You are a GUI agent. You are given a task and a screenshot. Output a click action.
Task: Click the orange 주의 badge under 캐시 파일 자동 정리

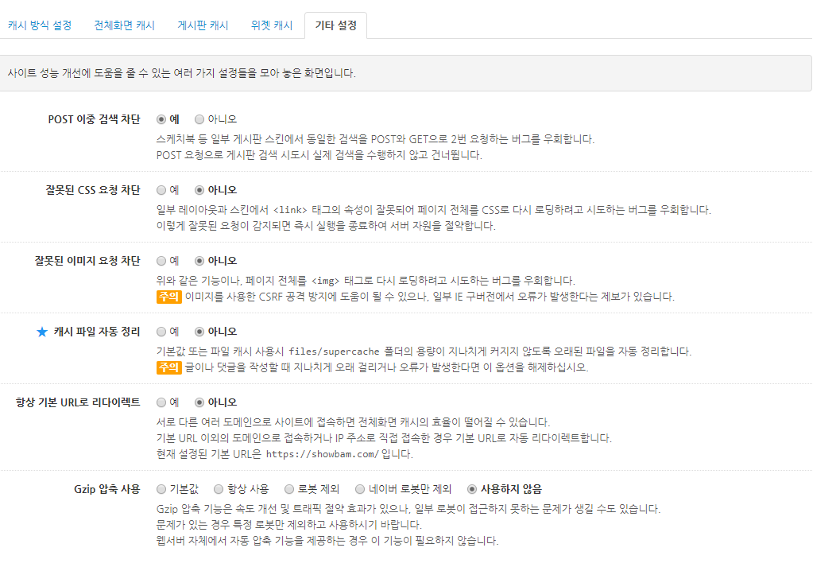[168, 367]
